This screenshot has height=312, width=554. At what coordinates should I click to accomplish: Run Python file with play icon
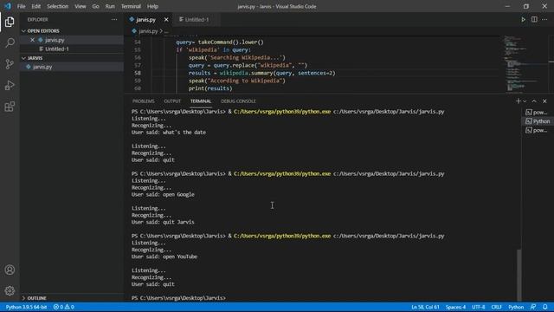[523, 19]
